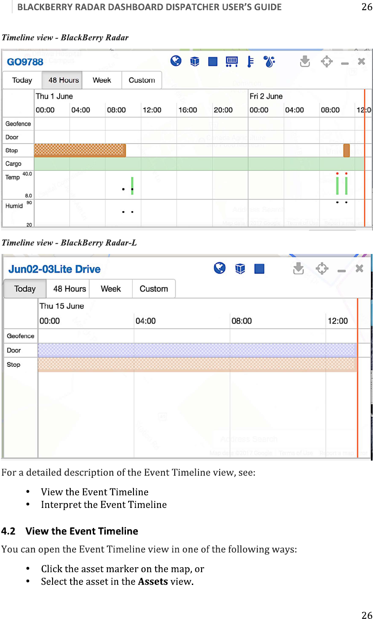
Task: Close the GO9788 timeline panel
Action: [362, 62]
